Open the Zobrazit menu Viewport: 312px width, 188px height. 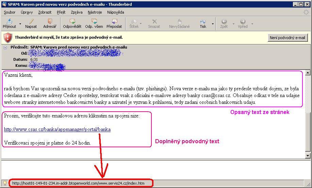(45, 12)
